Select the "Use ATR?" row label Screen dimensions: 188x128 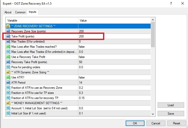pyautogui.click(x=18, y=77)
